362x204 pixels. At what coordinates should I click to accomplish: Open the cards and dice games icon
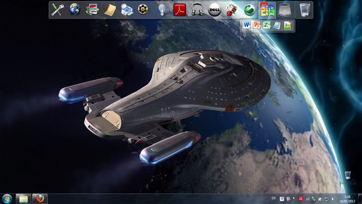pyautogui.click(x=232, y=10)
